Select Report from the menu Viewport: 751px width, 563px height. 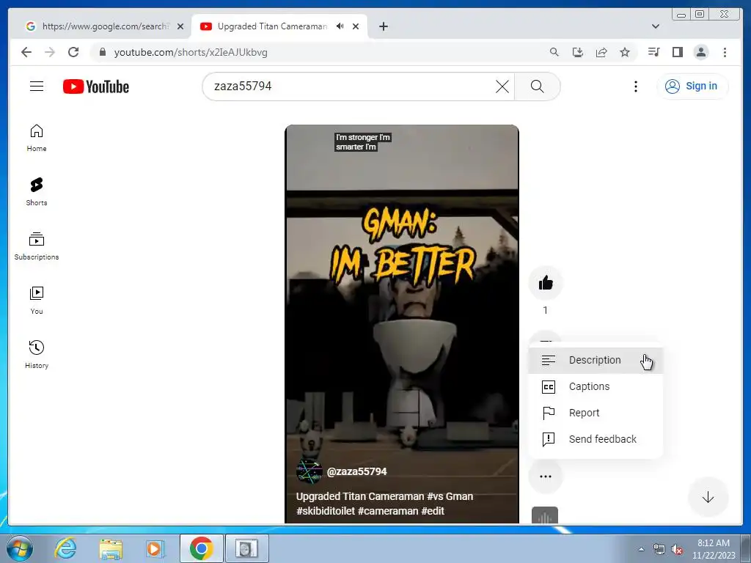[596, 413]
